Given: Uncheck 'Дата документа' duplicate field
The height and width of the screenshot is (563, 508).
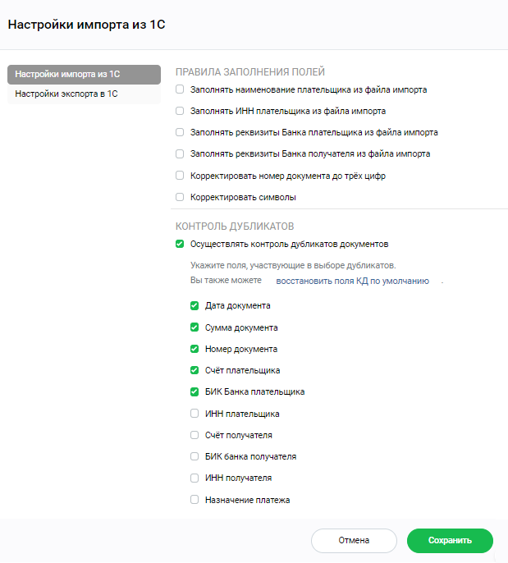Looking at the screenshot, I should (x=195, y=305).
